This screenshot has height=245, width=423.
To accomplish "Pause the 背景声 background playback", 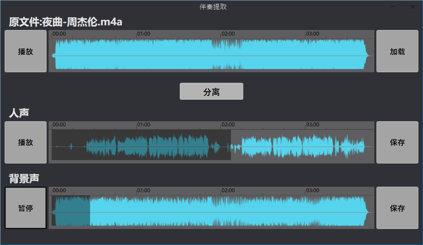I will point(25,208).
